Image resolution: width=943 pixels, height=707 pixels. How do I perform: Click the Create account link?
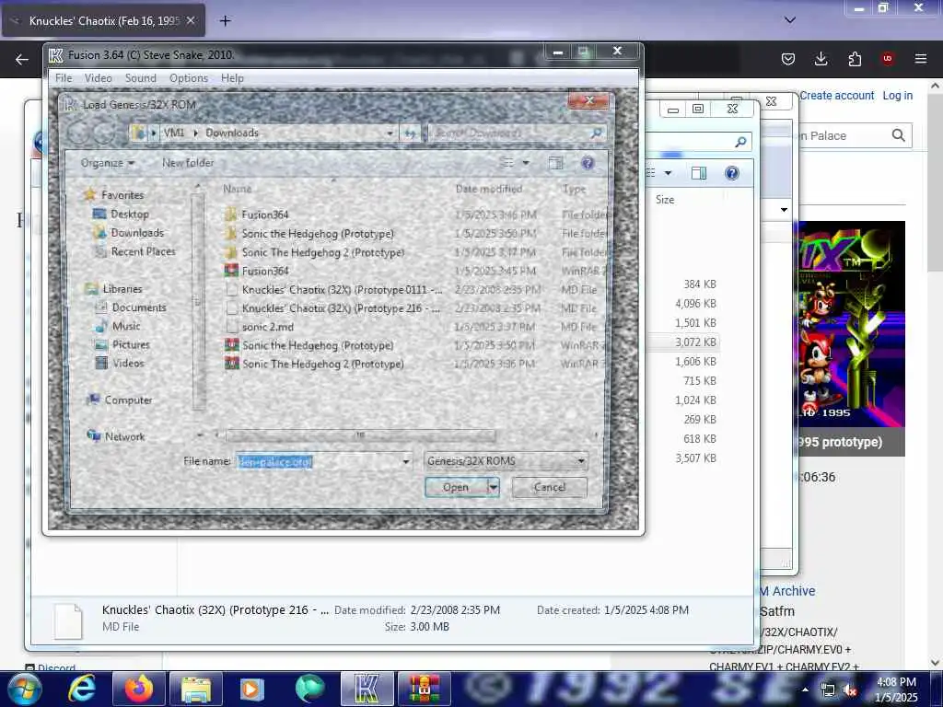(836, 96)
